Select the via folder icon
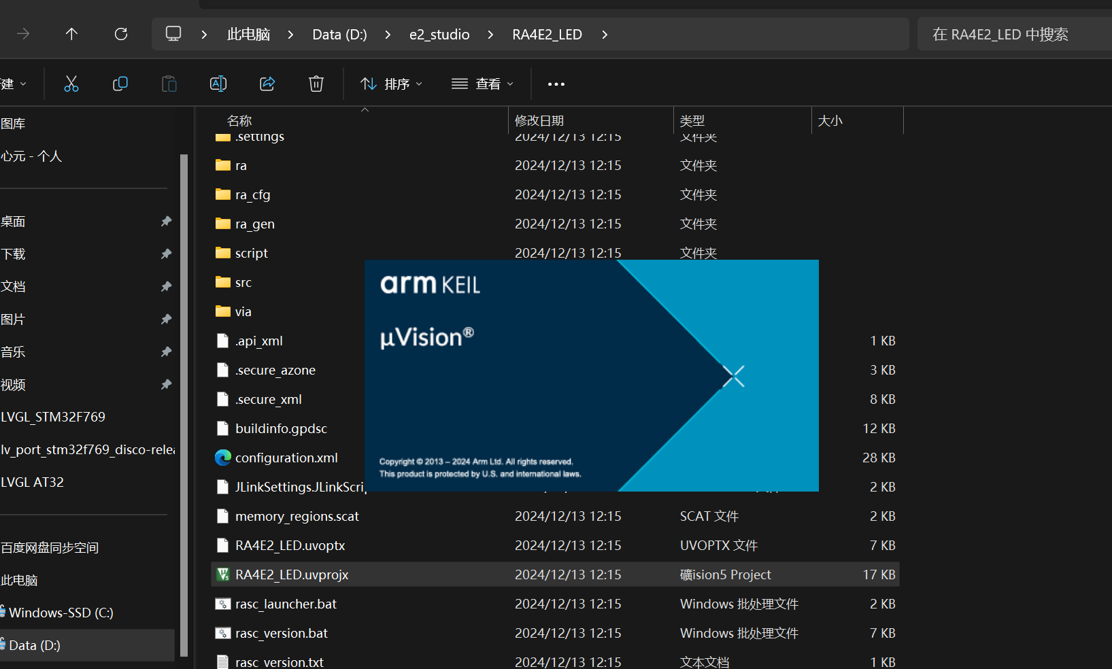The height and width of the screenshot is (669, 1112). pos(223,311)
